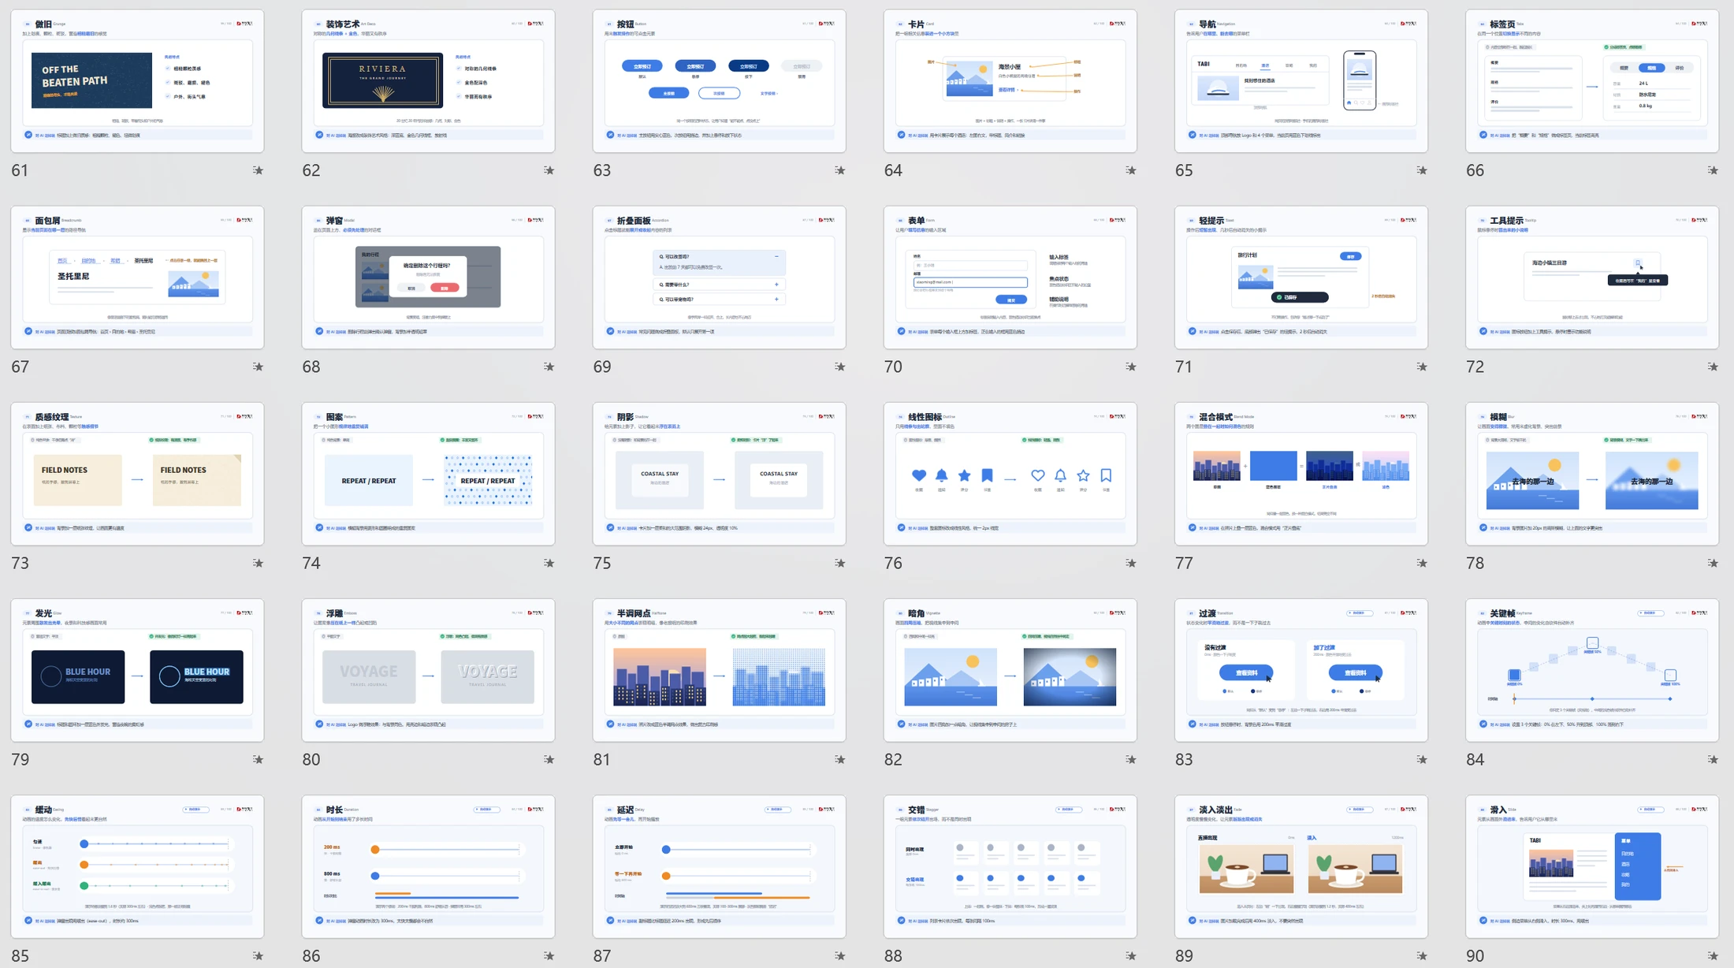Select slide 63 showing button styles
Image resolution: width=1734 pixels, height=968 pixels.
[x=719, y=80]
